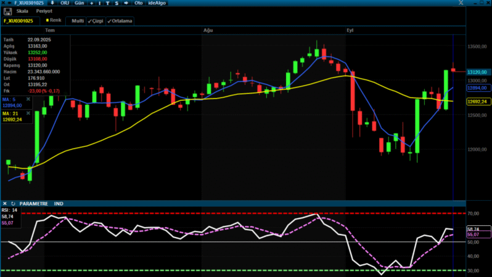The height and width of the screenshot is (277, 492).
Task: Toggle the Ortalama moving average option
Action: tap(120, 21)
